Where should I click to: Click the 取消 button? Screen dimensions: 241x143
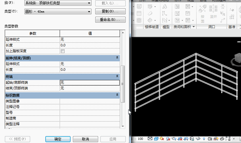(x=85, y=139)
